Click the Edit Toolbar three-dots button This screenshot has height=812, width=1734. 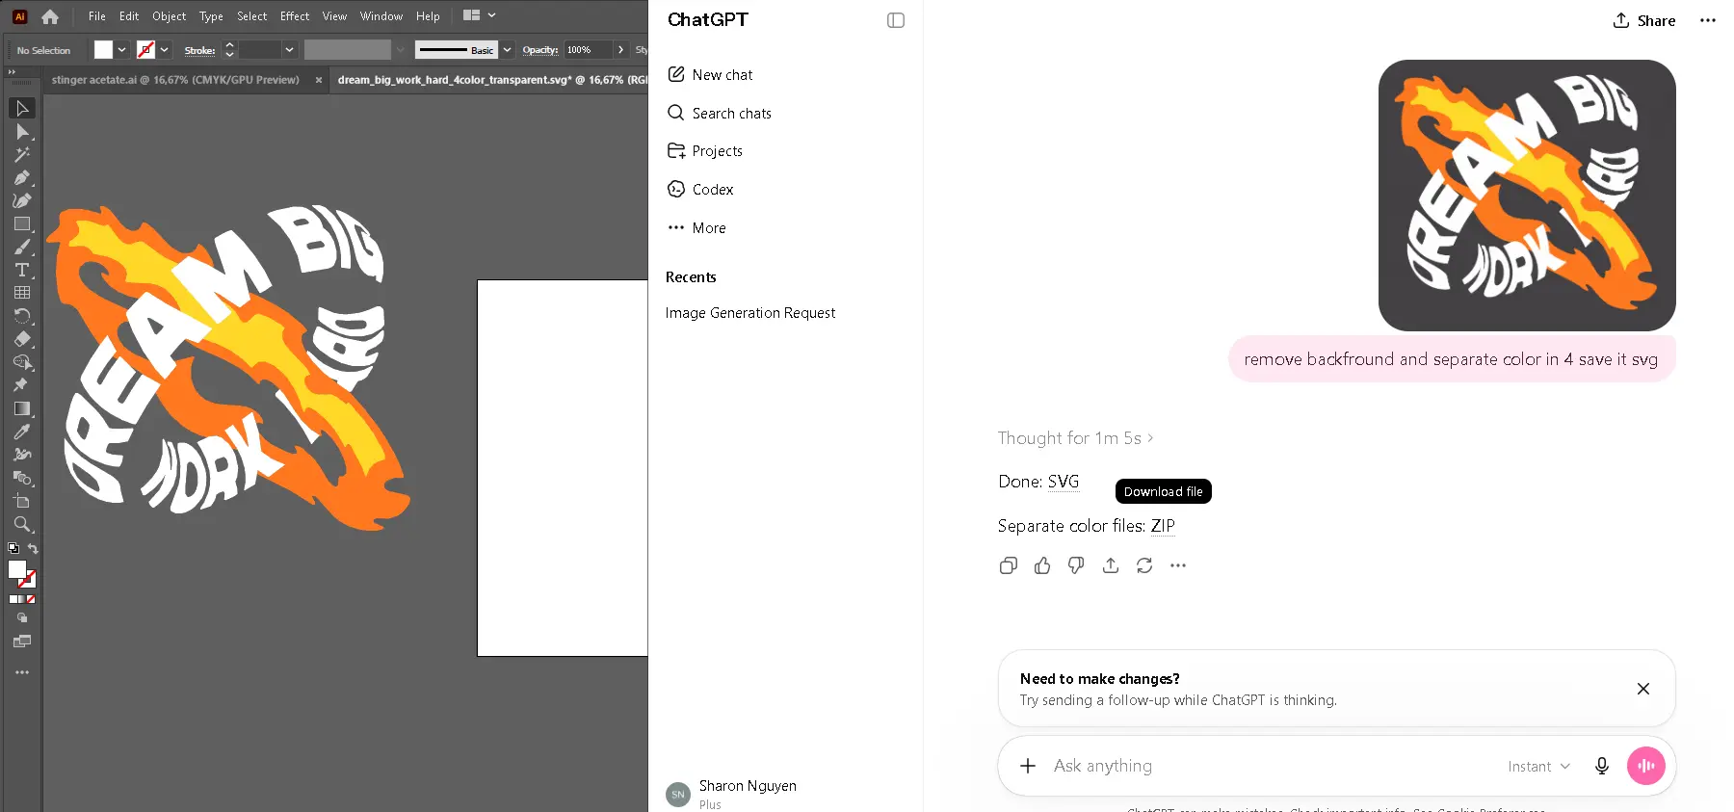pos(22,672)
